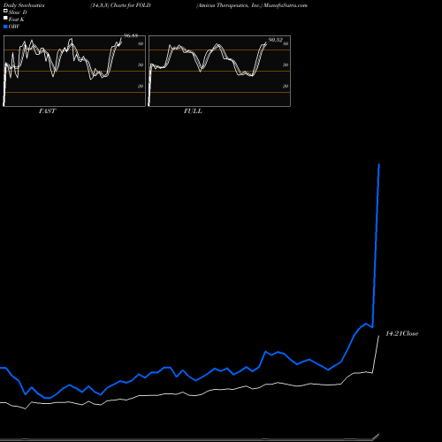Click the Fast K legend swatch
This screenshot has width=442, height=442.
pos(5,19)
